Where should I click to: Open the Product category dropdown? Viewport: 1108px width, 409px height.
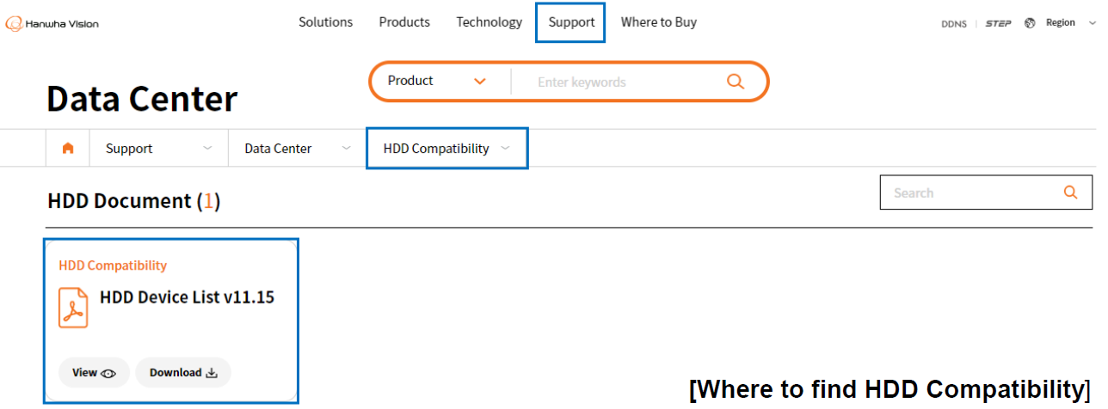[x=437, y=81]
